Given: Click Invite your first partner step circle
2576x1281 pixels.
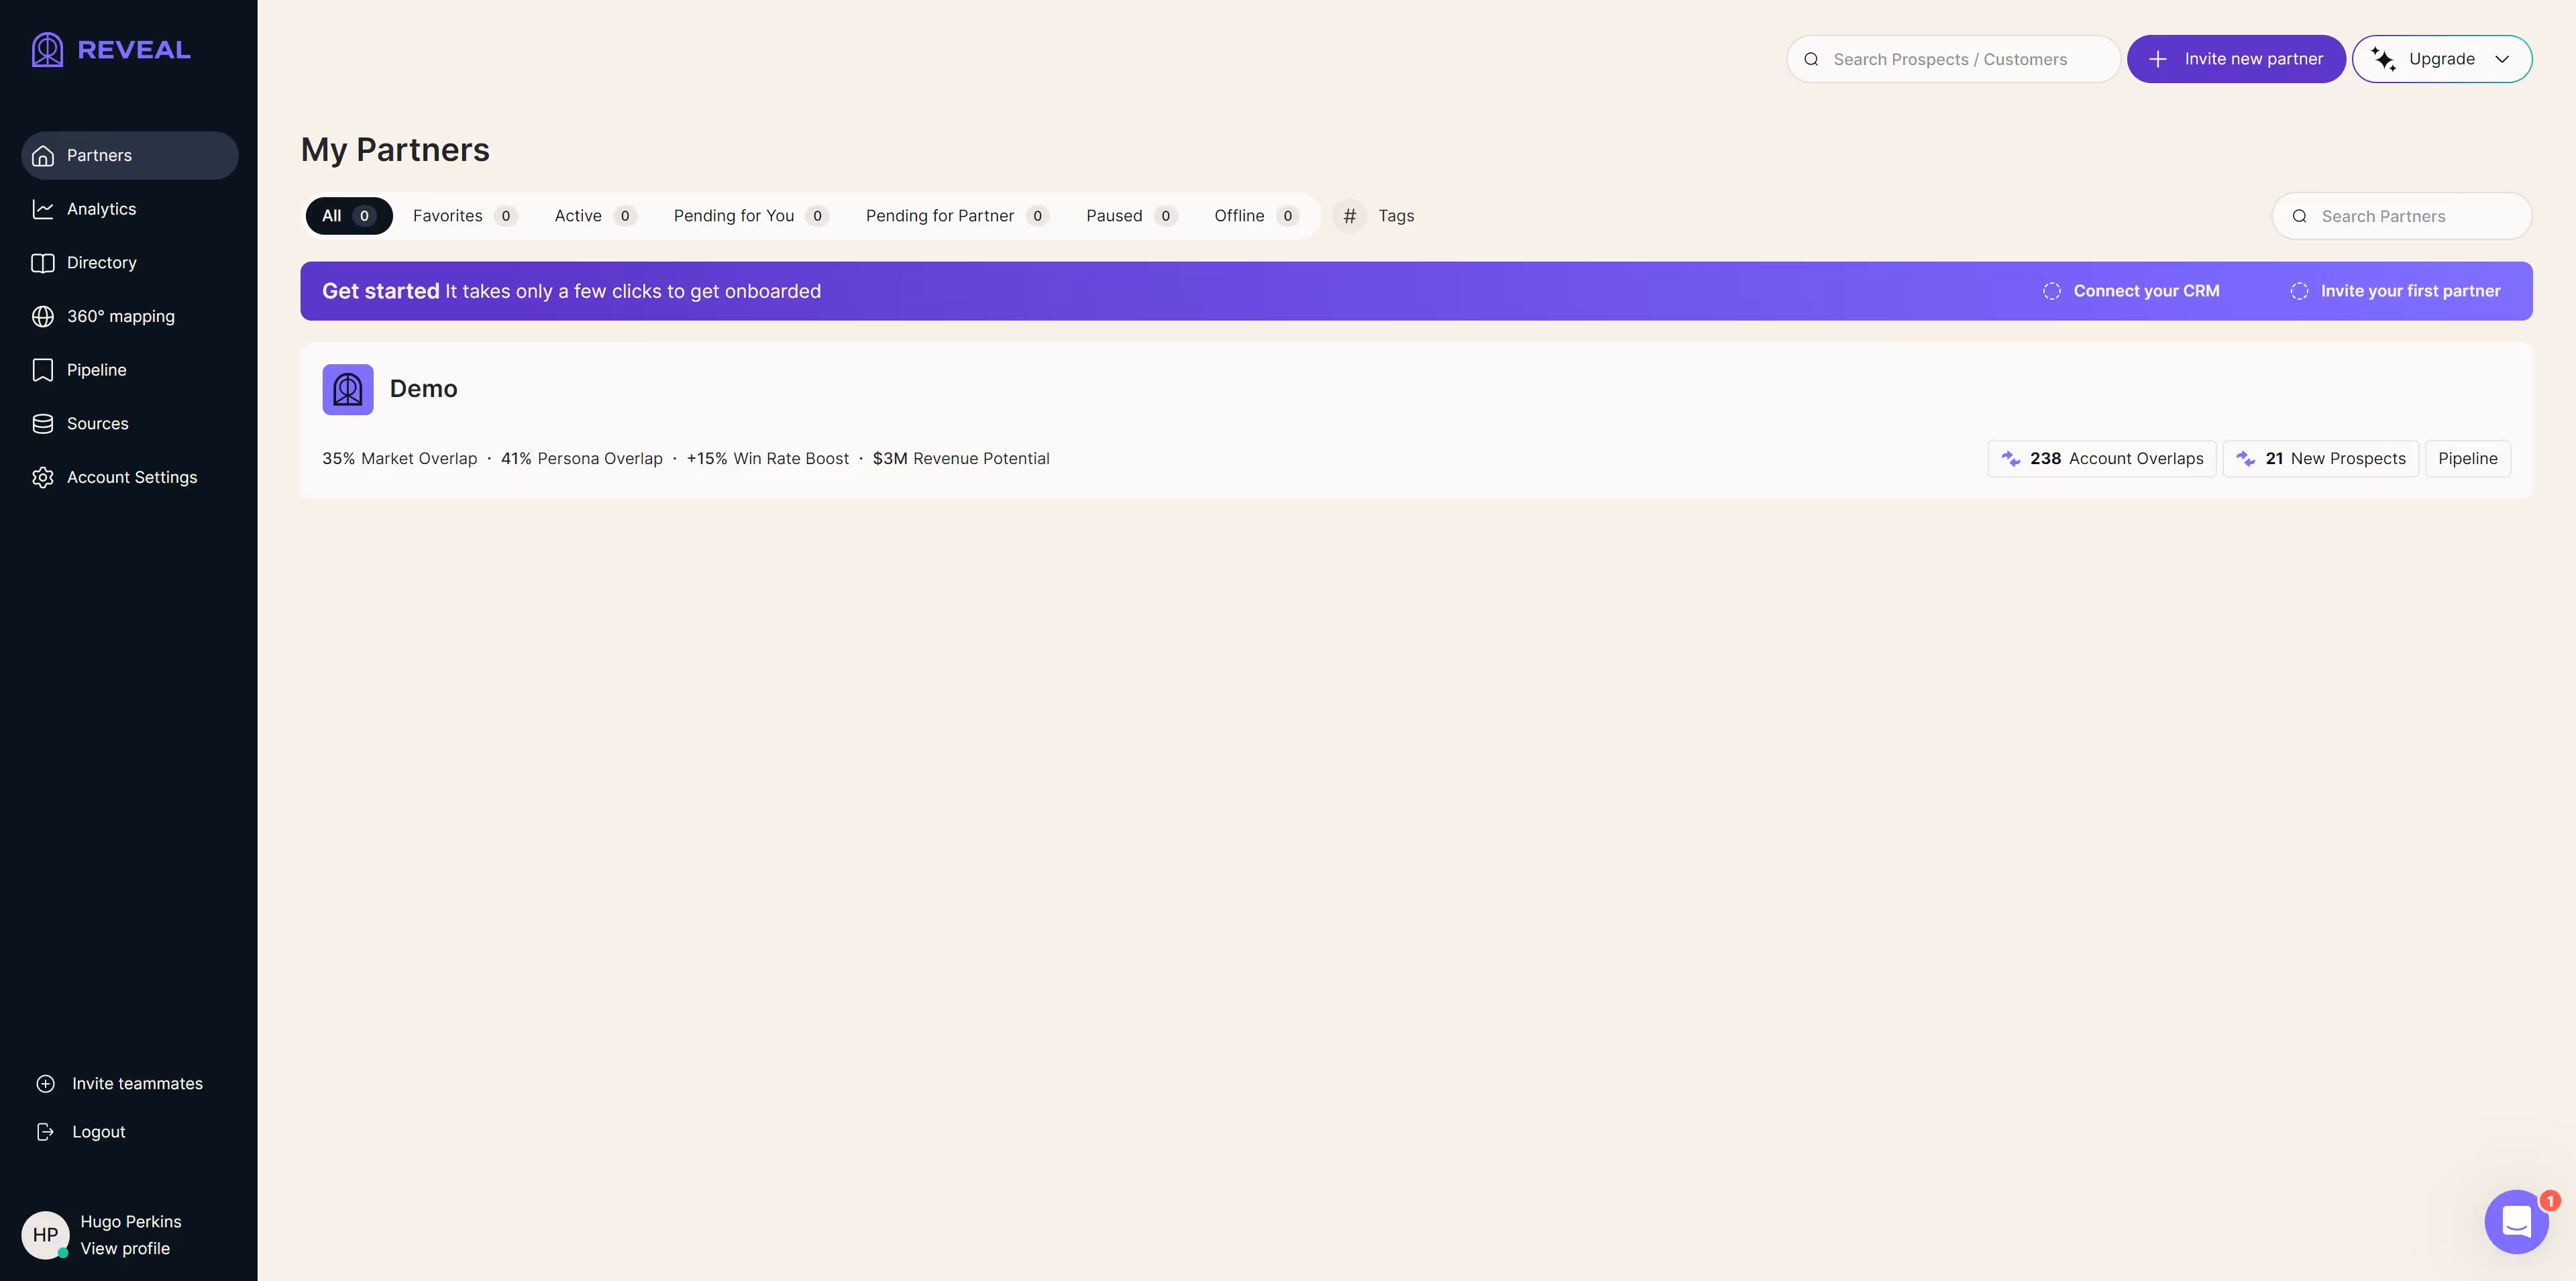Looking at the screenshot, I should coord(2299,291).
